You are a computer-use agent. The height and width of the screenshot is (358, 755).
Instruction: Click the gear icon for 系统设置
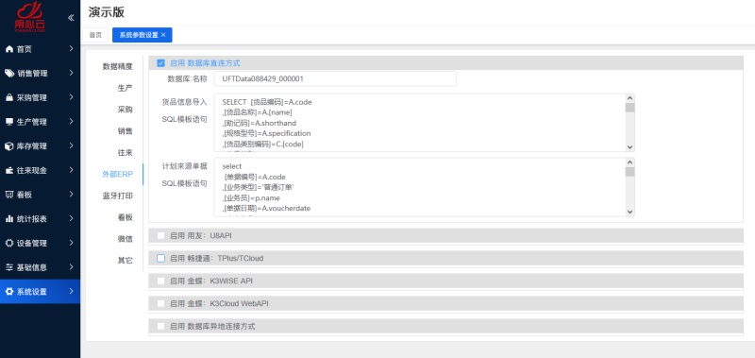8,291
